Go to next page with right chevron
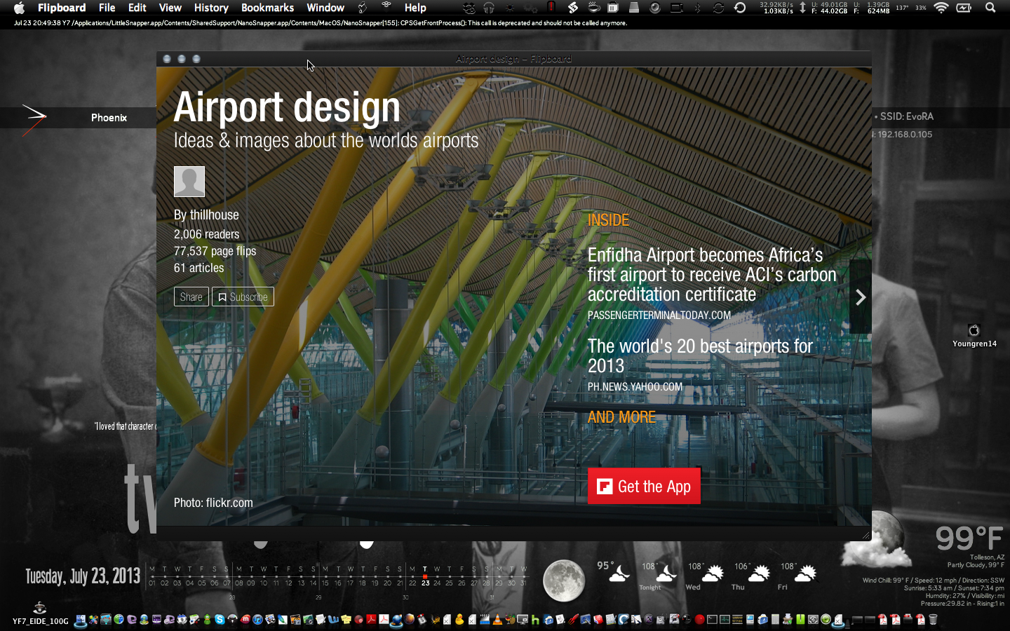 coord(861,297)
